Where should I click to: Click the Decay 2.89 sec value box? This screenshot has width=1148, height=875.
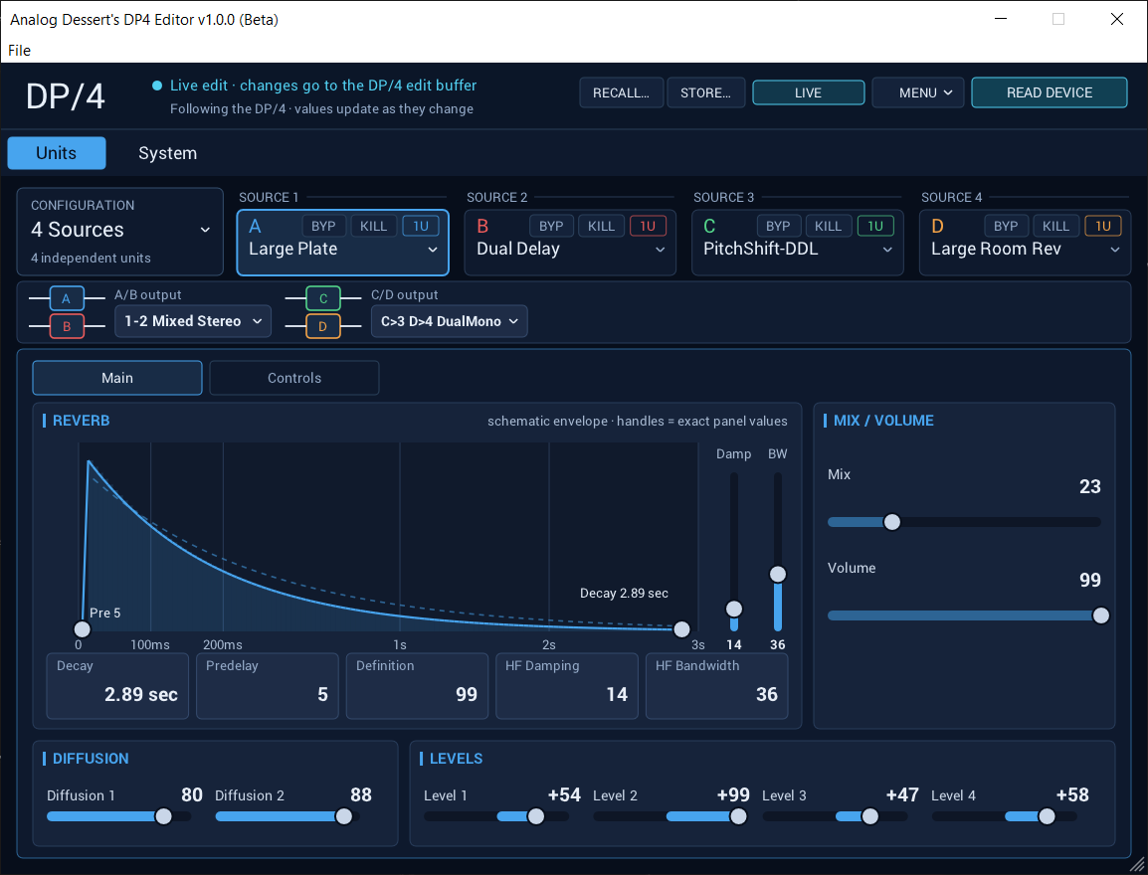click(117, 686)
